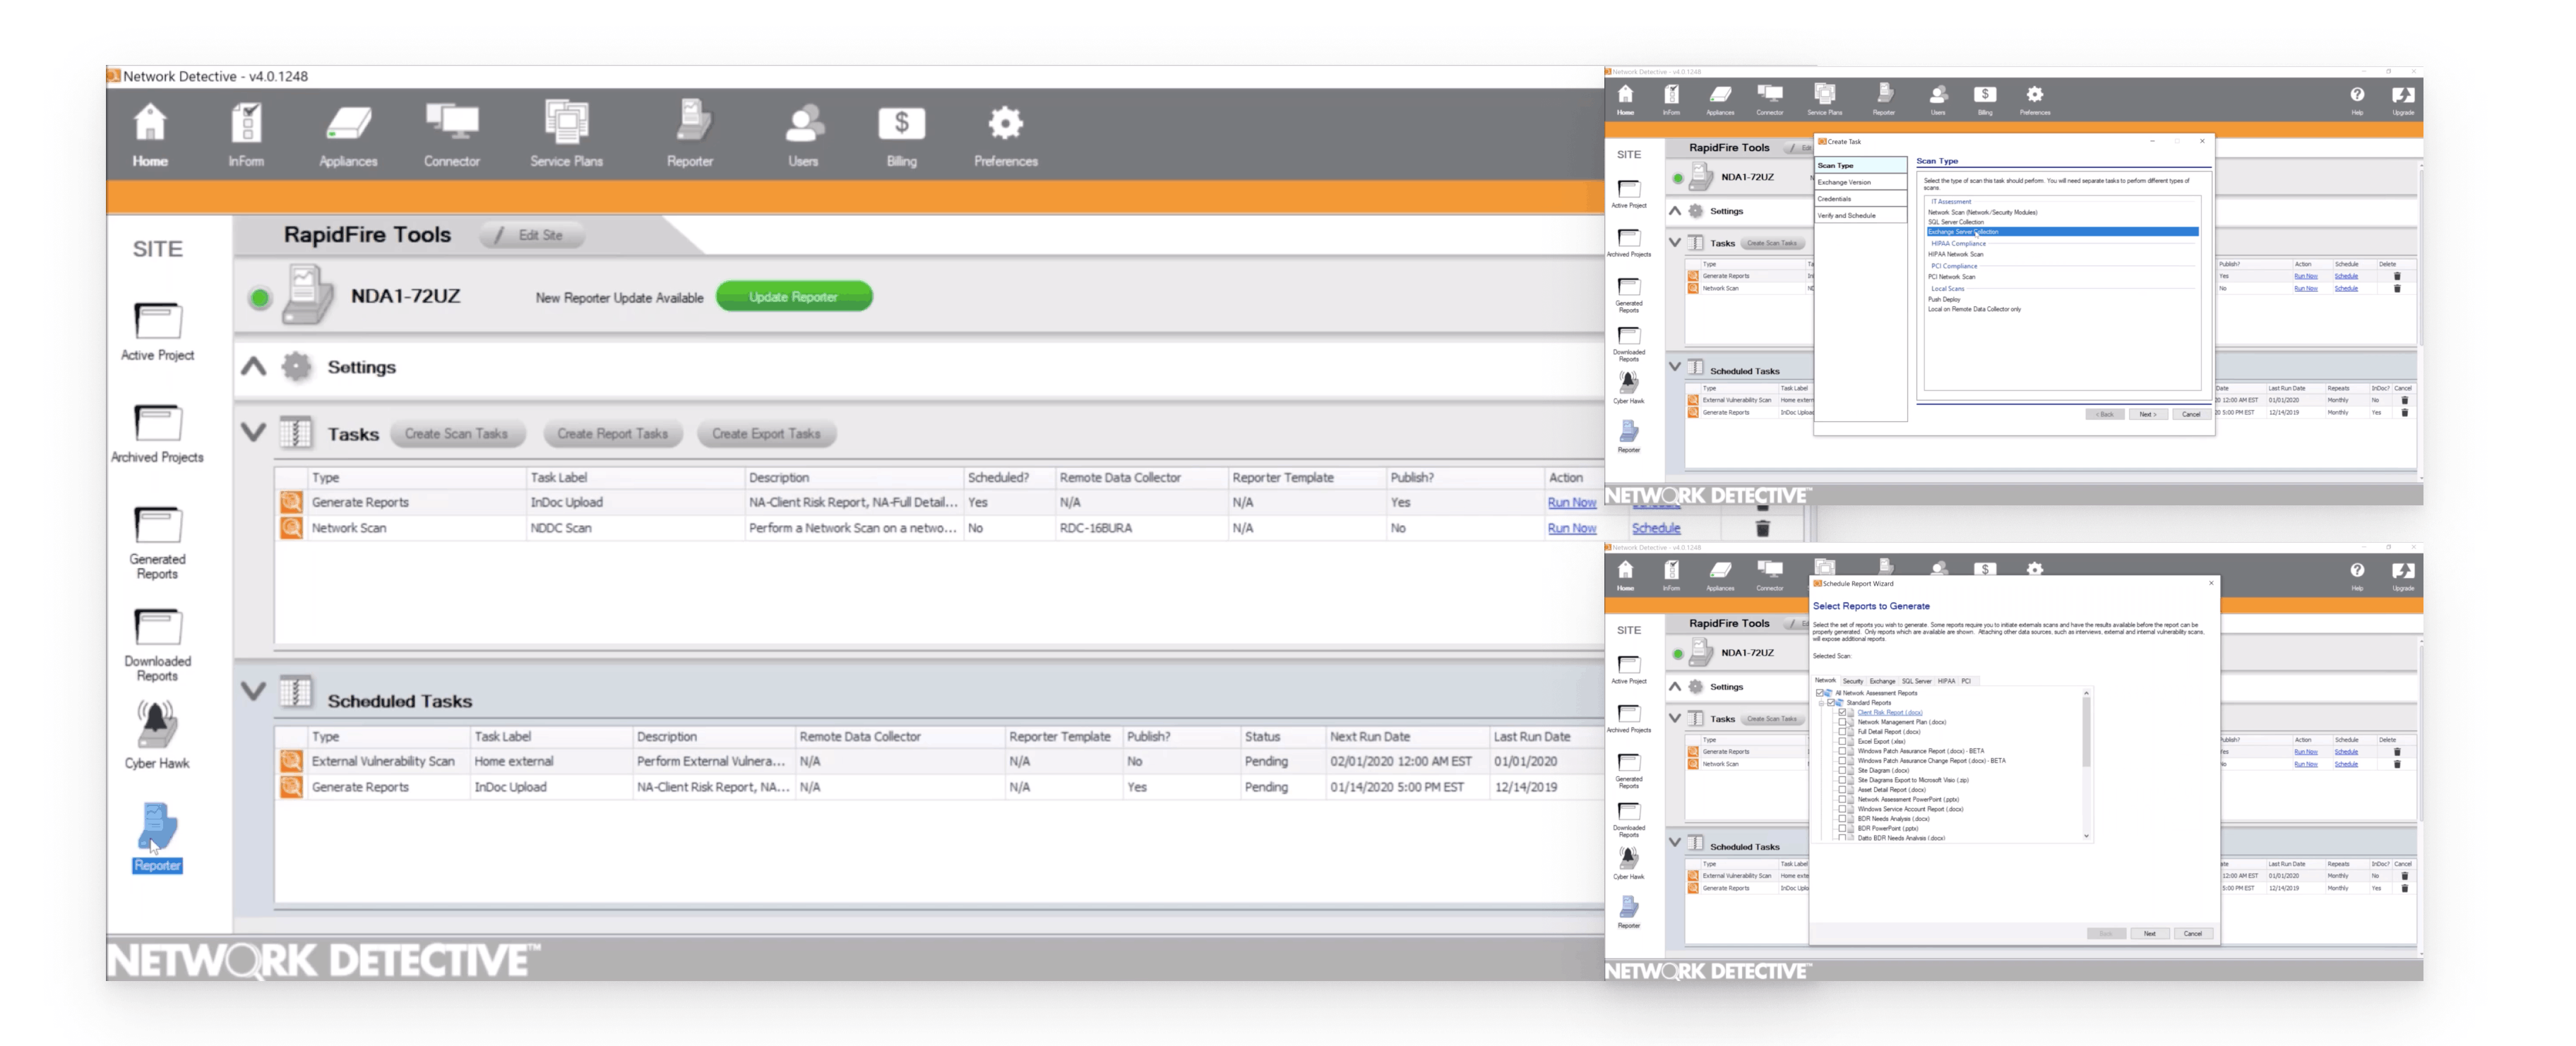Open Generated Reports in the sidebar
Image resolution: width=2576 pixels, height=1046 pixels.
tap(157, 542)
